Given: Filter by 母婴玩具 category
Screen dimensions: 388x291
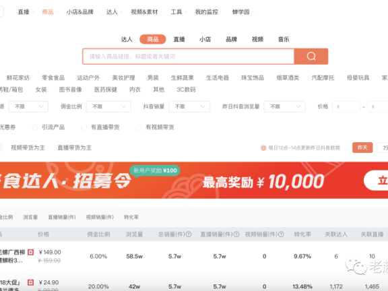Looking at the screenshot, I should click(x=358, y=77).
